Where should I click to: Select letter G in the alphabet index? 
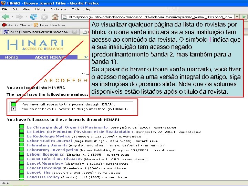[80, 80]
